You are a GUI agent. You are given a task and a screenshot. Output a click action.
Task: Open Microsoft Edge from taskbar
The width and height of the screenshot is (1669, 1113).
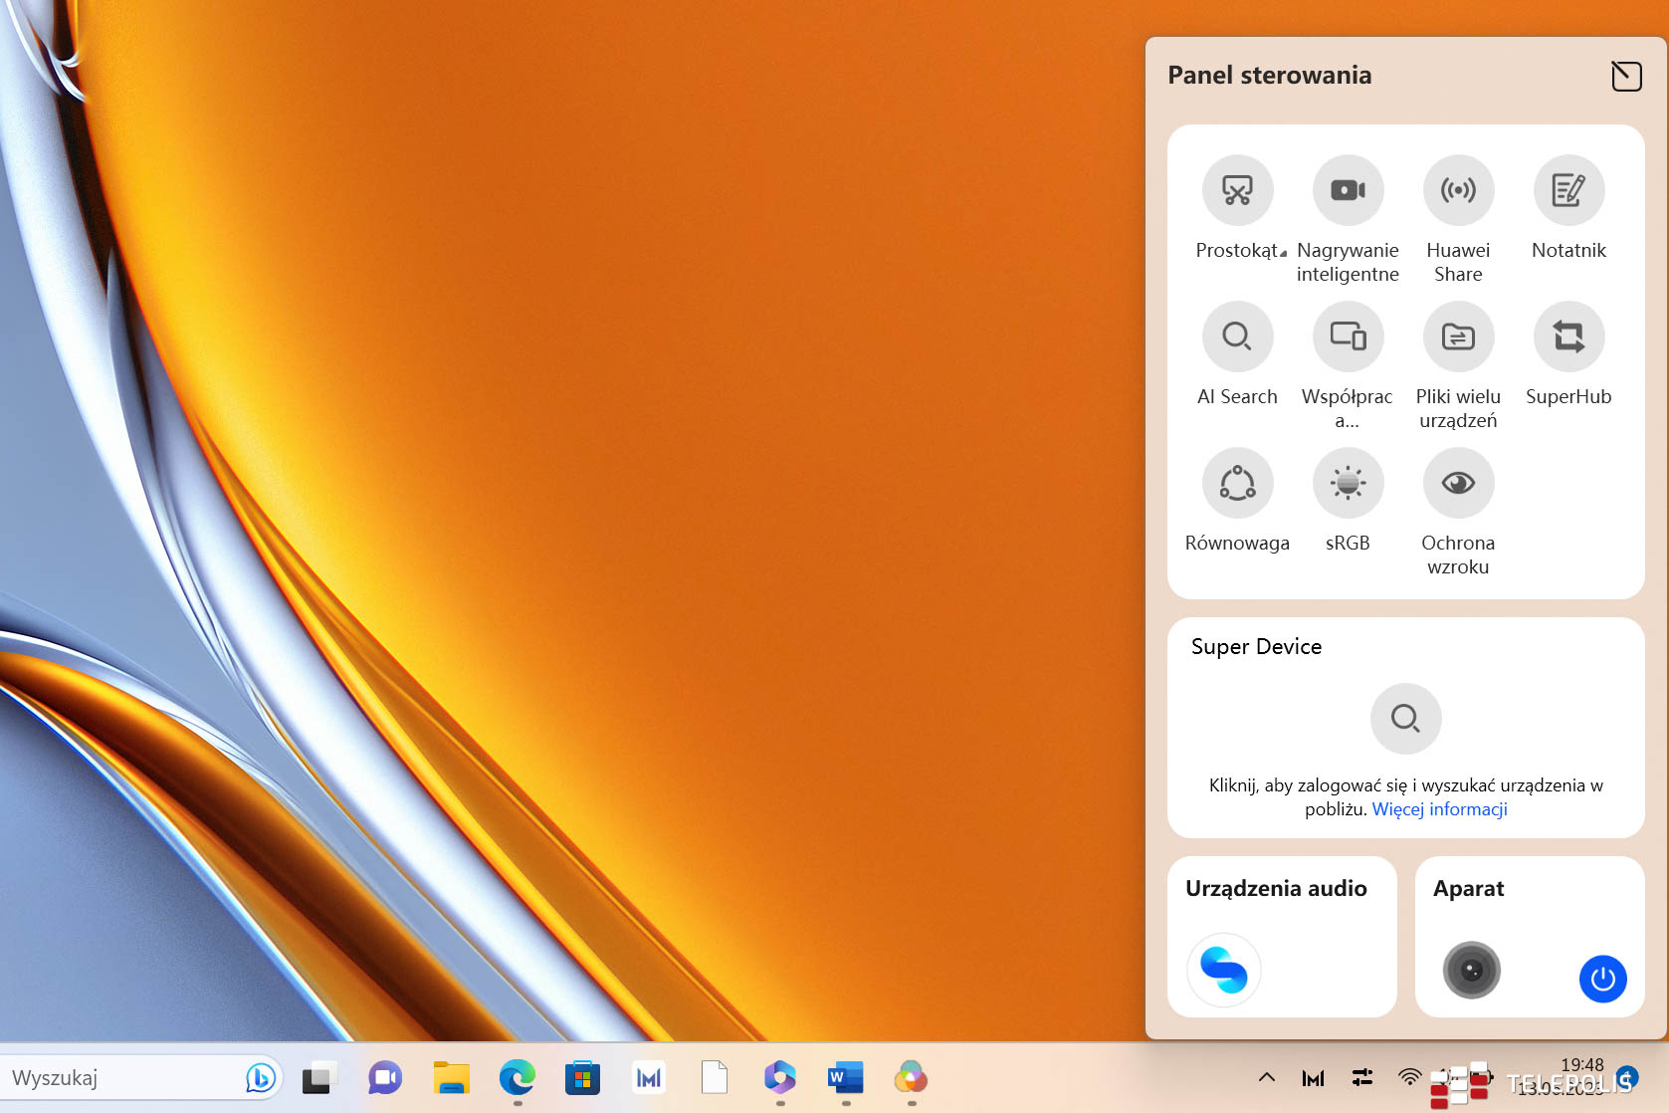pos(518,1077)
